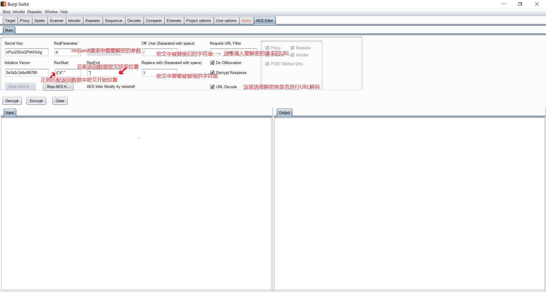This screenshot has height=293, width=546.
Task: Switch to the Spider tab
Action: coord(40,21)
